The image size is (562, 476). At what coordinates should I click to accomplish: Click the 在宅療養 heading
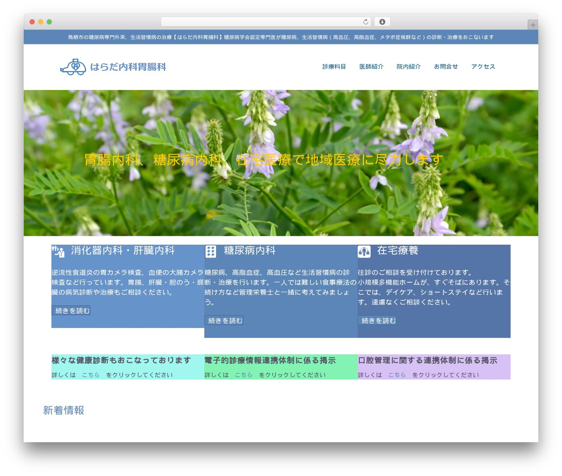point(398,251)
